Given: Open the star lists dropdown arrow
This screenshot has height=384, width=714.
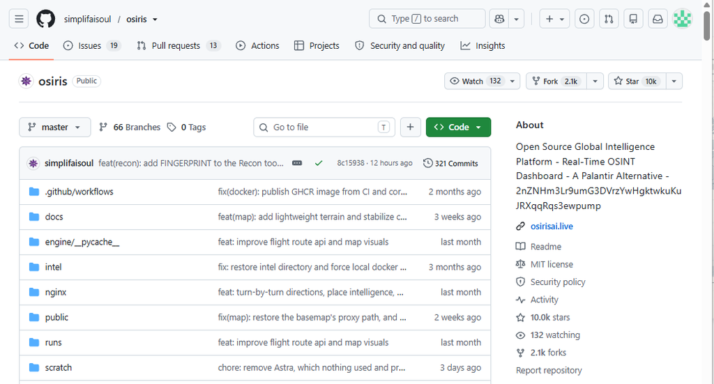Looking at the screenshot, I should coord(674,81).
